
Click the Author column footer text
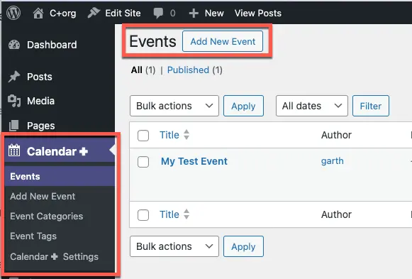[x=336, y=214]
